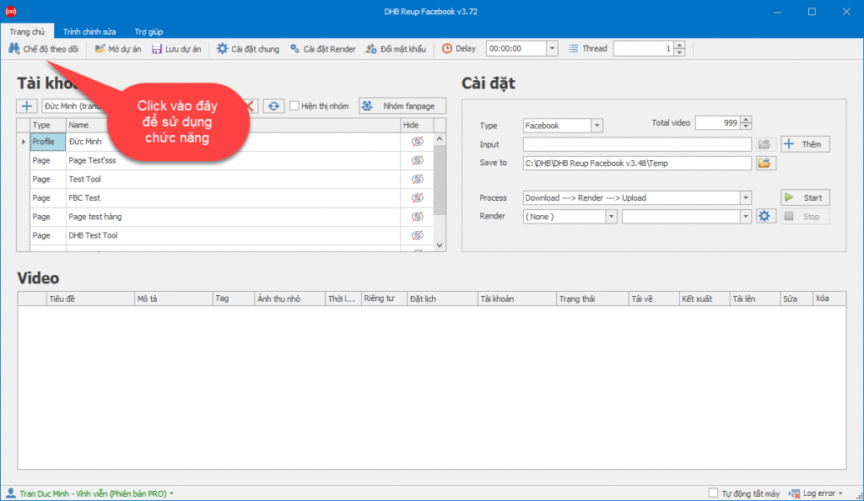Save the project with Lưu dự án
Image resolution: width=864 pixels, height=501 pixels.
click(x=176, y=49)
